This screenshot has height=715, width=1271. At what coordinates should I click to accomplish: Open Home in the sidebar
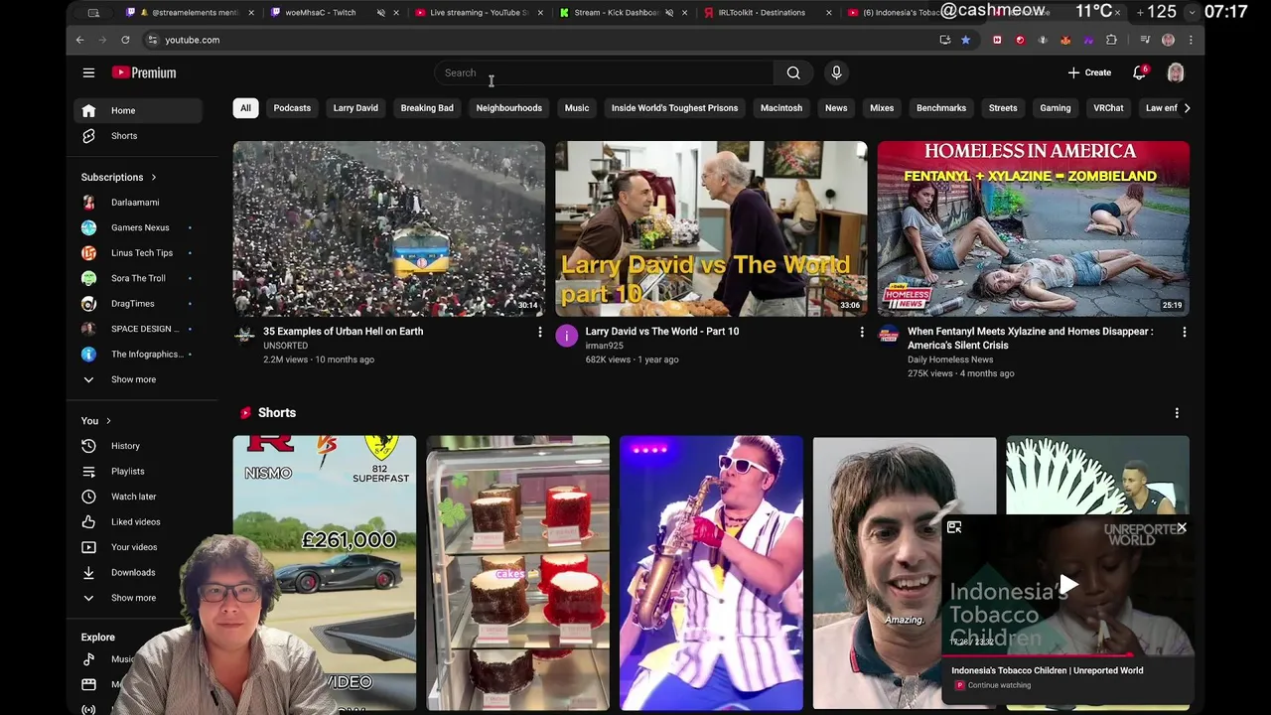(x=123, y=110)
